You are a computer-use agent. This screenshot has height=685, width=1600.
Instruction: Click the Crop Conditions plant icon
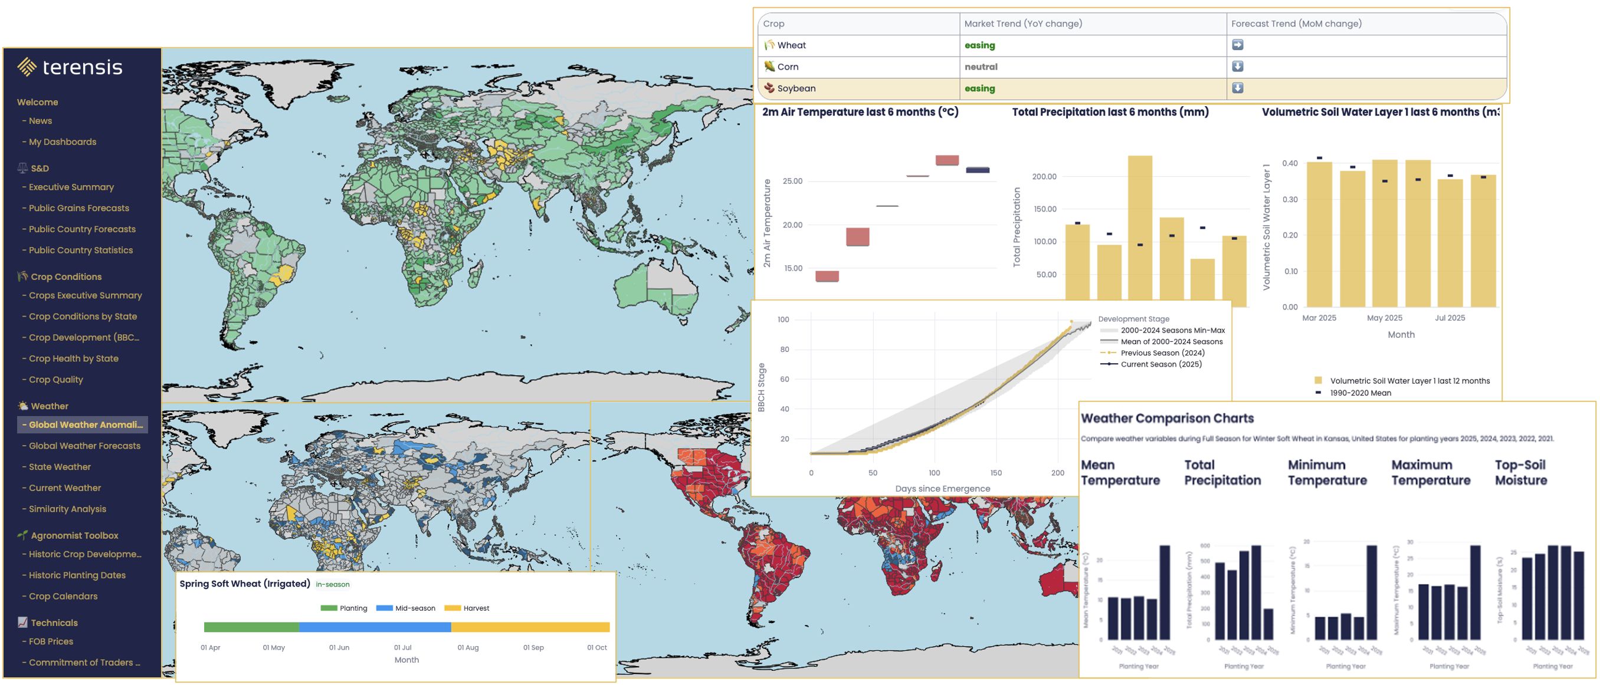(23, 276)
